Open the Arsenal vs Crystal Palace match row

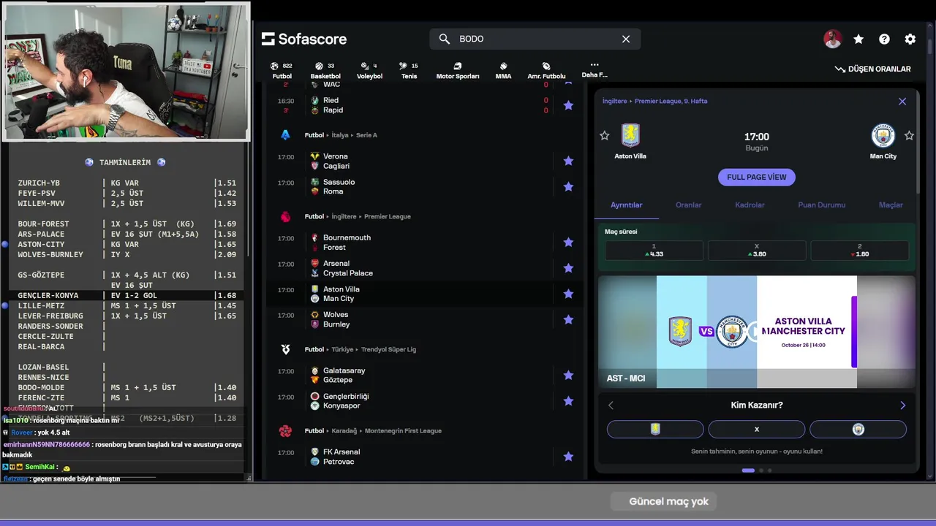coord(425,268)
